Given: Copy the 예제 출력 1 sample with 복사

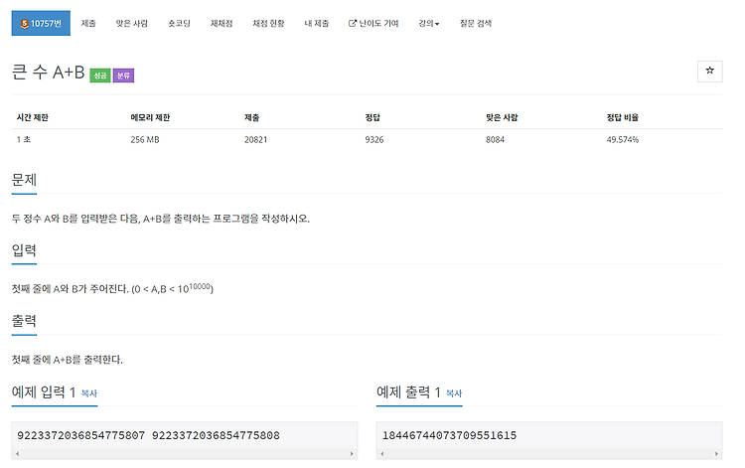Looking at the screenshot, I should click(454, 393).
